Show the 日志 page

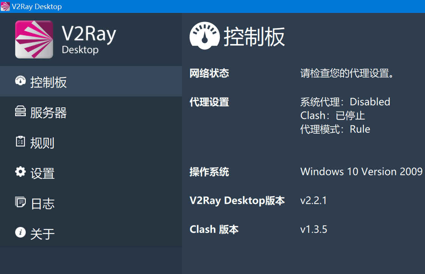coord(42,204)
